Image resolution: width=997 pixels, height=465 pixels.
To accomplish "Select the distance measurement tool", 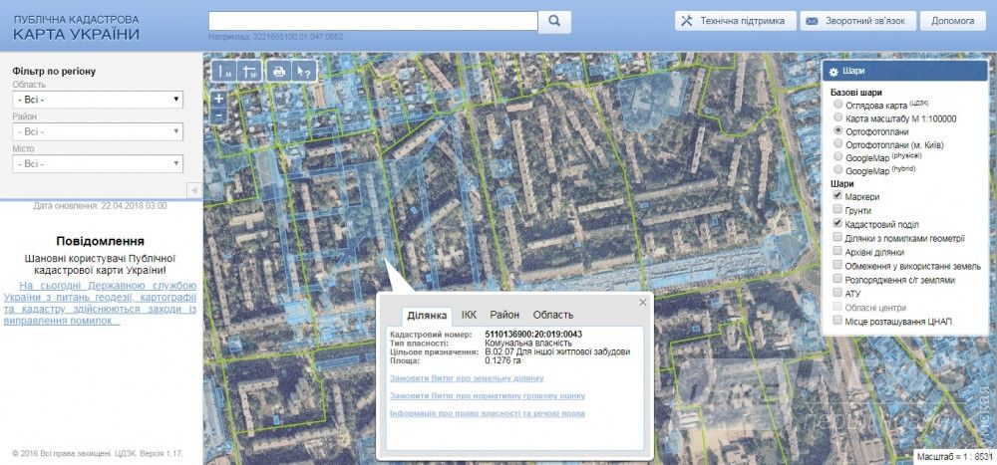I will coord(224,71).
